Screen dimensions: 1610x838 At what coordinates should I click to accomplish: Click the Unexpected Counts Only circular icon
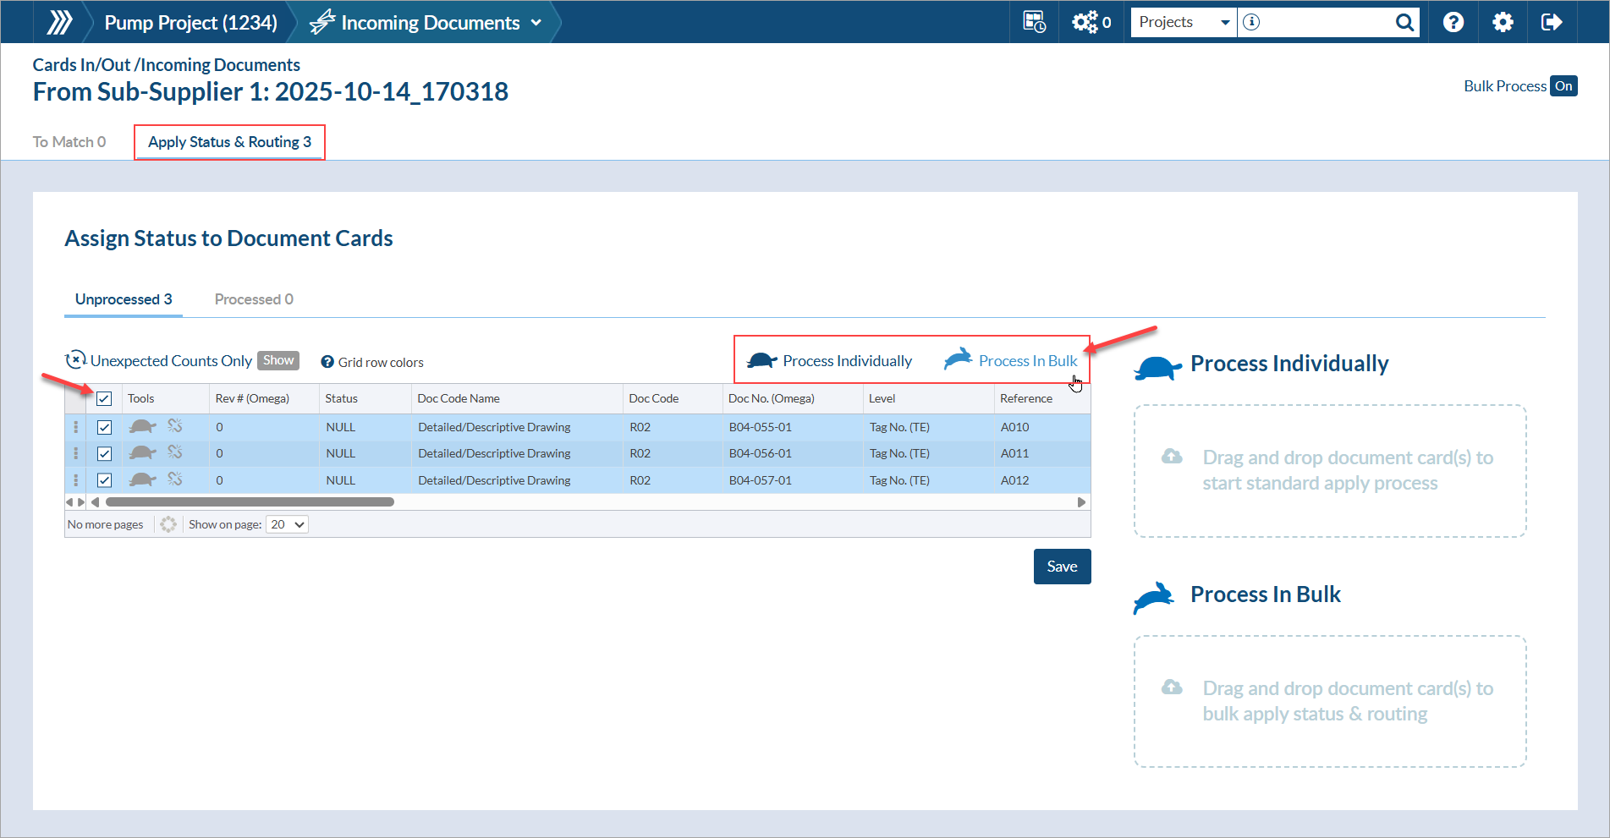(76, 360)
